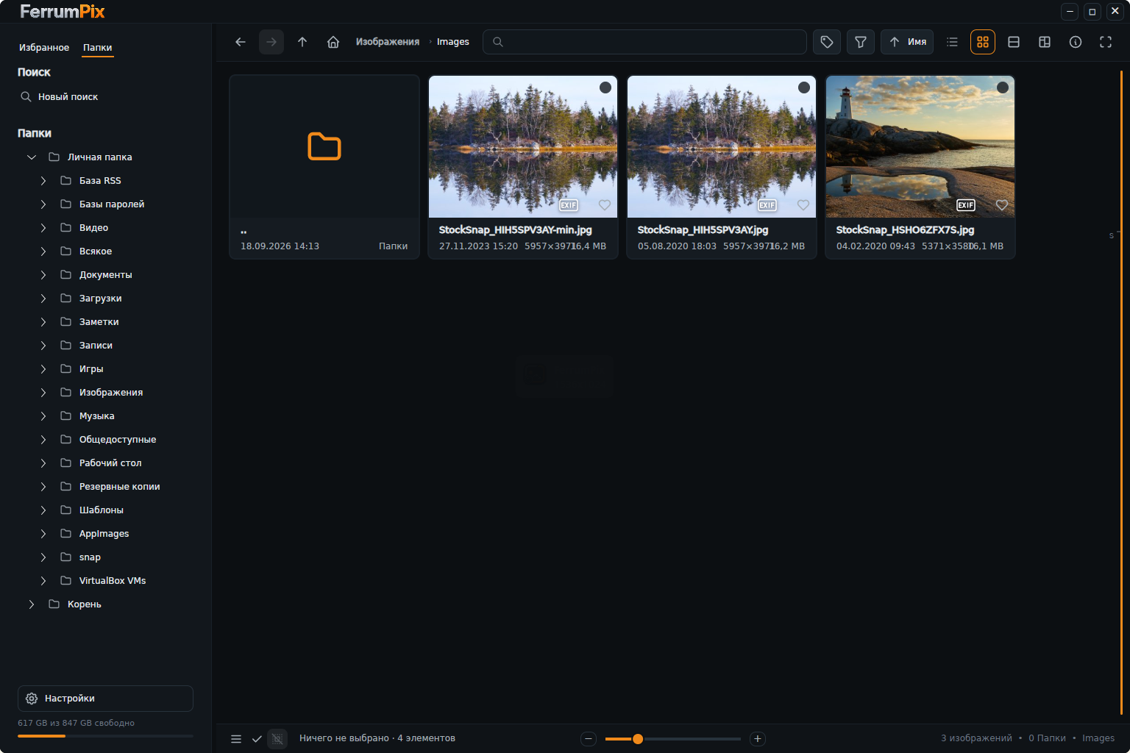This screenshot has height=753, width=1130.
Task: Expand the Музыка folder chevron
Action: tap(43, 416)
